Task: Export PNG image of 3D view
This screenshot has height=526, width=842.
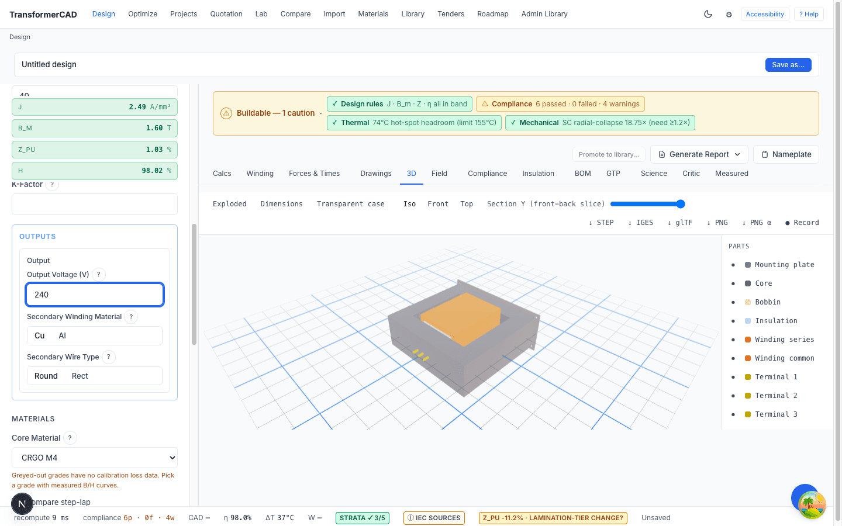Action: pyautogui.click(x=717, y=223)
